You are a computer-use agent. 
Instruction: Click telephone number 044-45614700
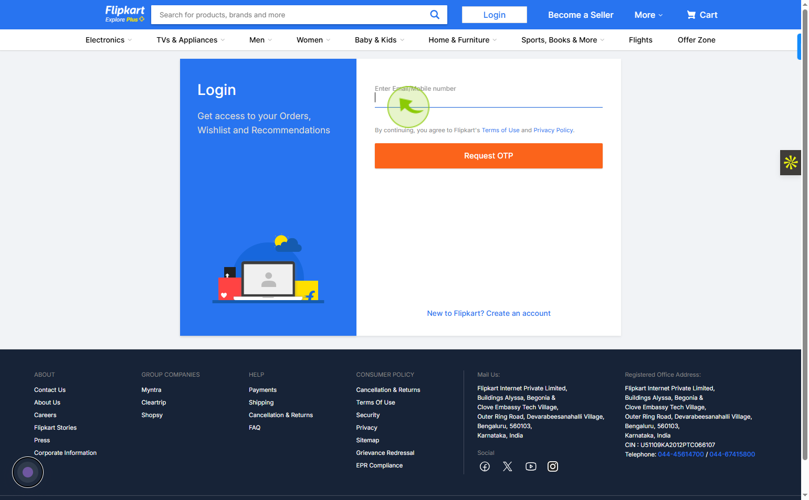(680, 454)
